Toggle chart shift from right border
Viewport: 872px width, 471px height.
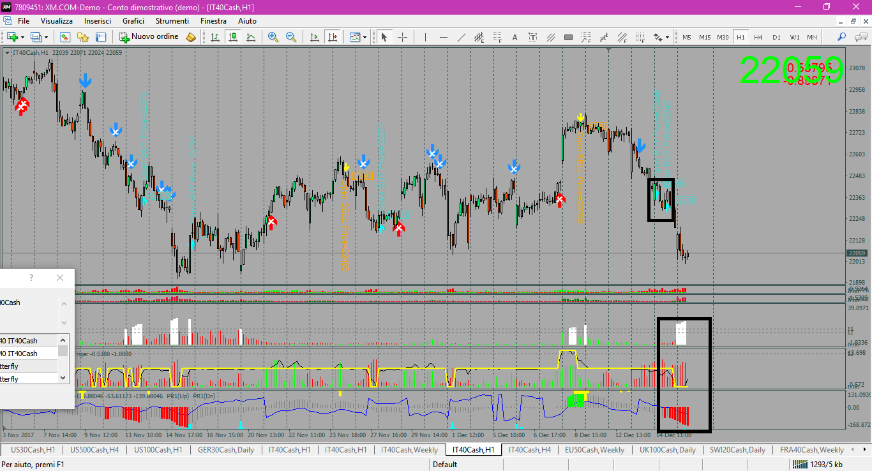click(332, 37)
